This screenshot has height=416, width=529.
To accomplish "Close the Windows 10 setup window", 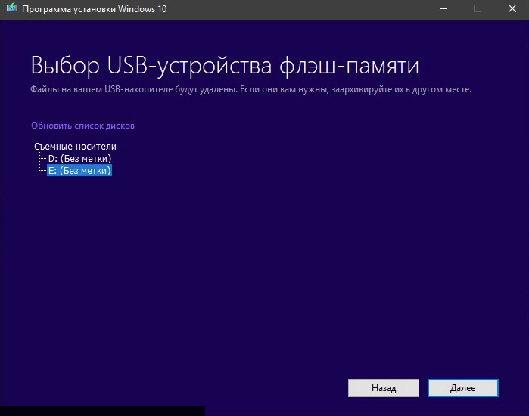I will (x=512, y=9).
